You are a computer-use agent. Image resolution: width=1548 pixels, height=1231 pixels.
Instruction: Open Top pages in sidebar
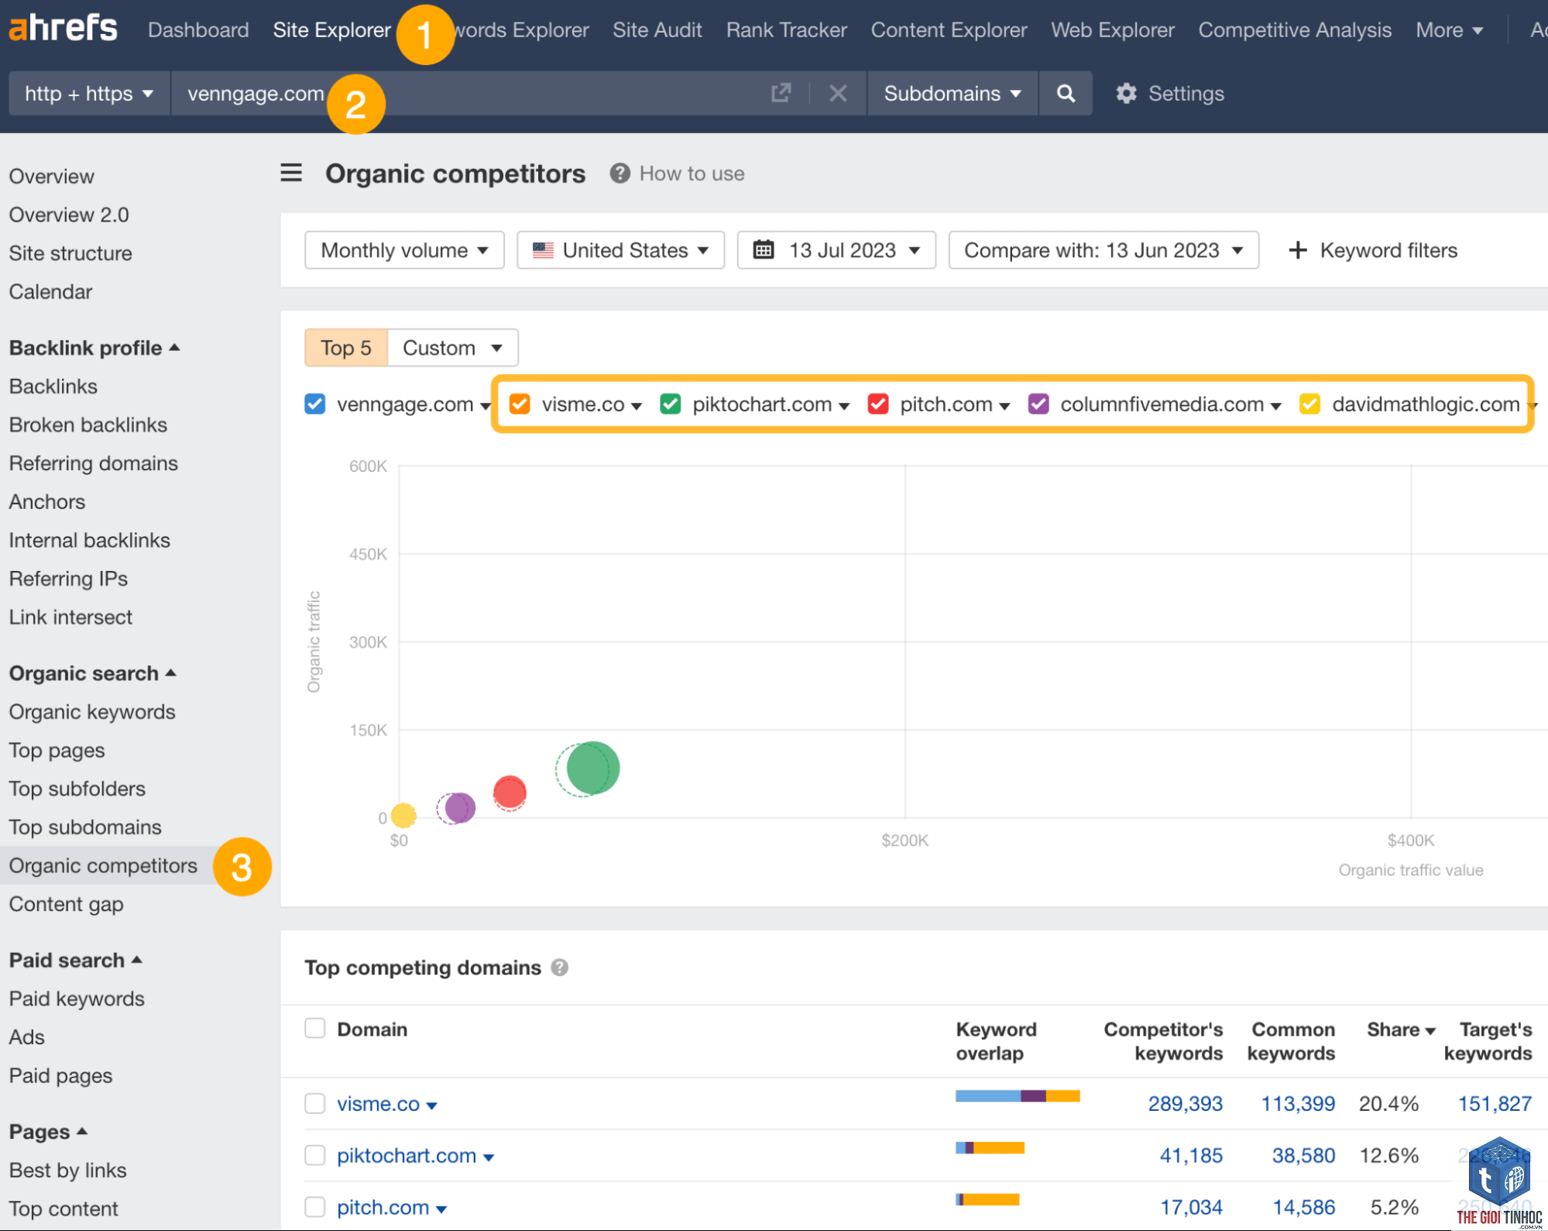tap(57, 751)
